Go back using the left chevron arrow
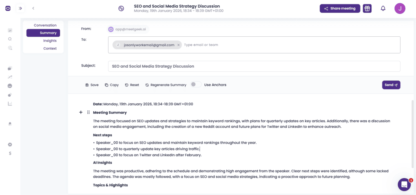 [33, 8]
